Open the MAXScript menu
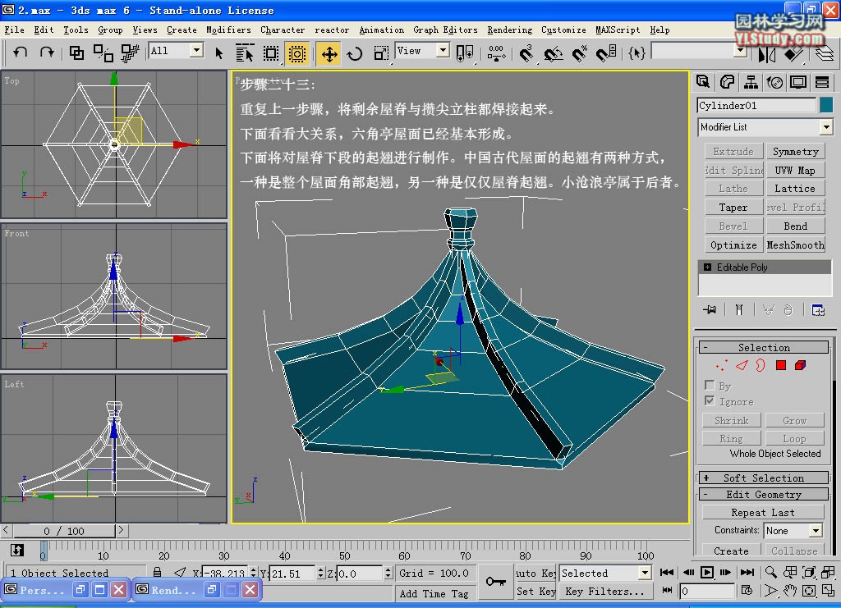 [x=618, y=30]
